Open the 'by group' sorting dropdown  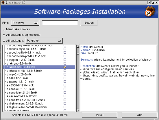point(44,41)
